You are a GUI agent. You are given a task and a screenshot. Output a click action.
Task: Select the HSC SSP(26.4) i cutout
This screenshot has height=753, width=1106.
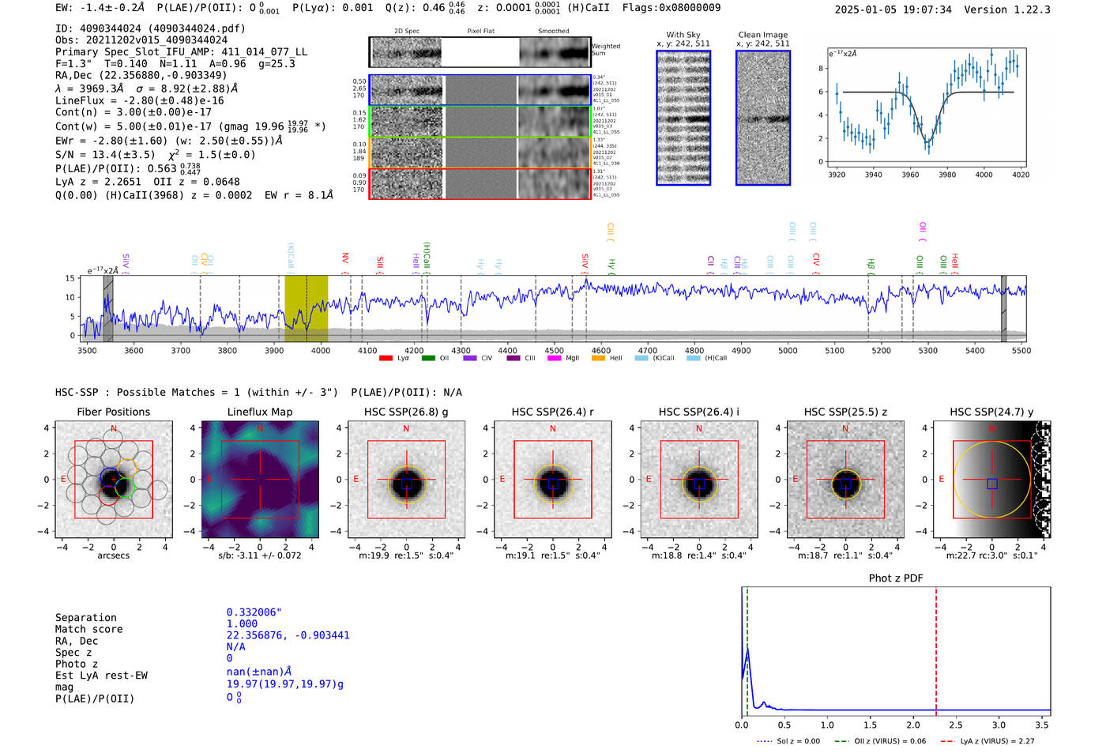(698, 480)
